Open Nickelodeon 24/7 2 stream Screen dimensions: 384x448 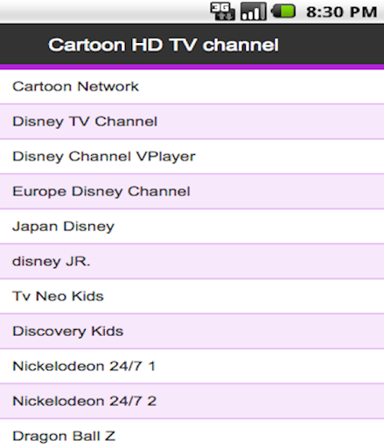click(192, 402)
